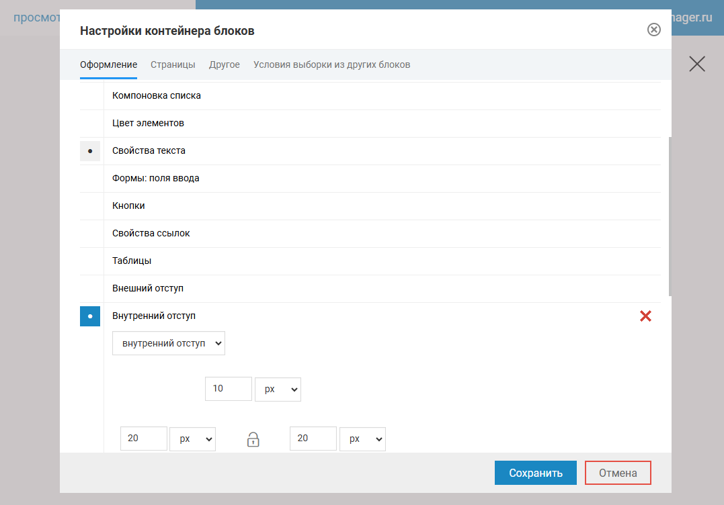Open the px dropdown for right padding
The image size is (724, 505).
pos(362,439)
